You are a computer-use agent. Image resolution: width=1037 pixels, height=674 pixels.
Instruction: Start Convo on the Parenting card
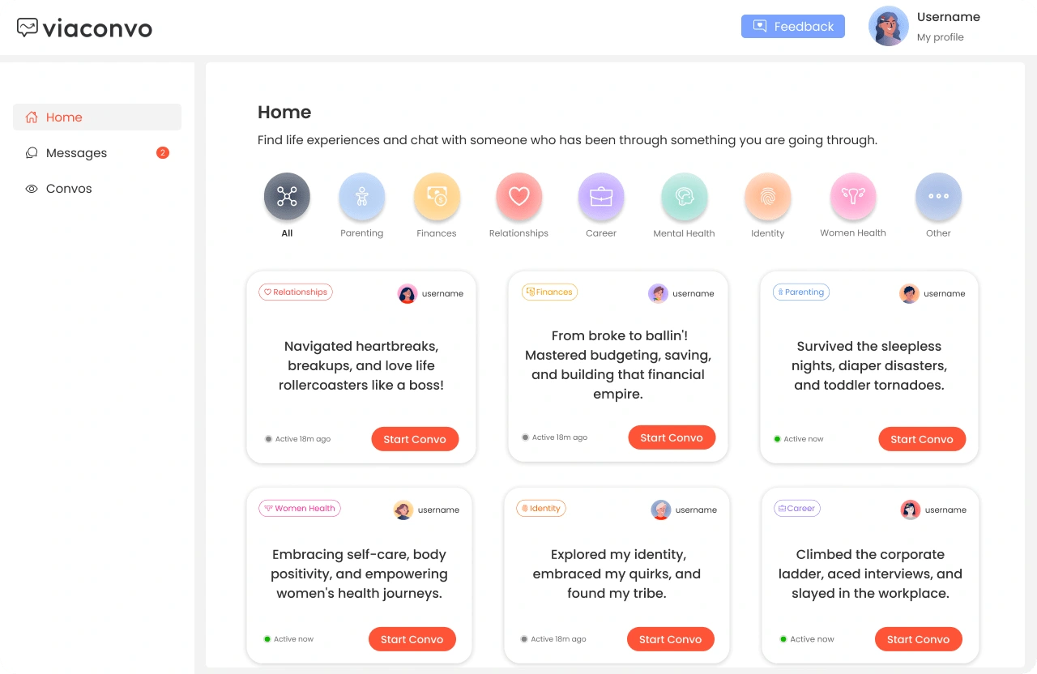922,439
